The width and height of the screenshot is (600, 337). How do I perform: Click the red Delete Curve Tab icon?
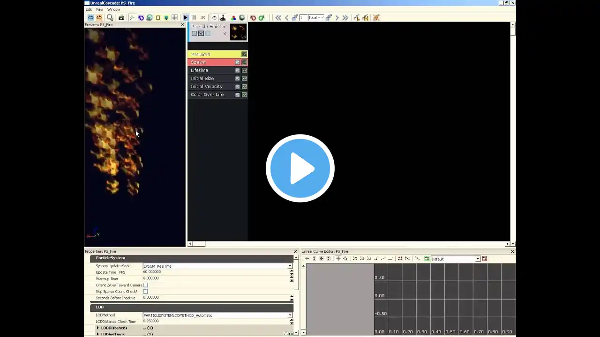485,259
